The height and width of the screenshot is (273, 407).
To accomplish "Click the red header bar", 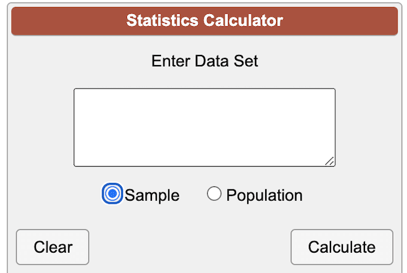I will tap(205, 21).
